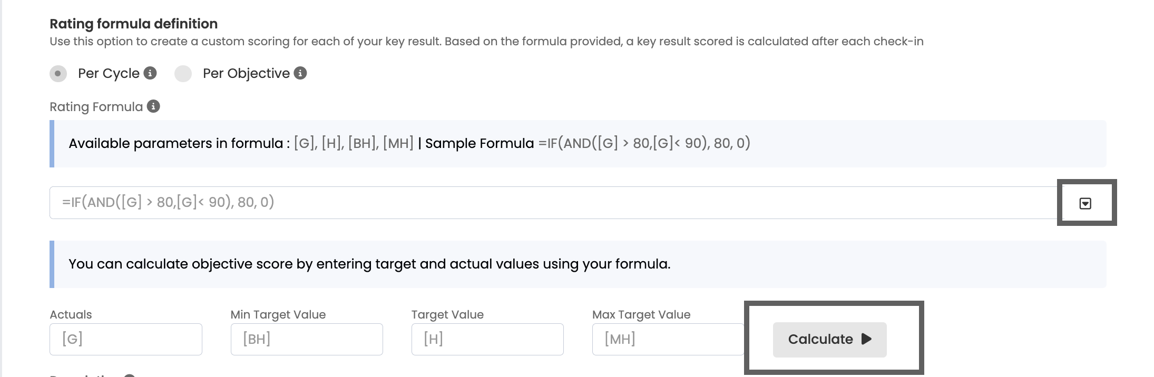Screen dimensions: 1154x377
Task: Click the sample formula text in banner
Action: (644, 143)
